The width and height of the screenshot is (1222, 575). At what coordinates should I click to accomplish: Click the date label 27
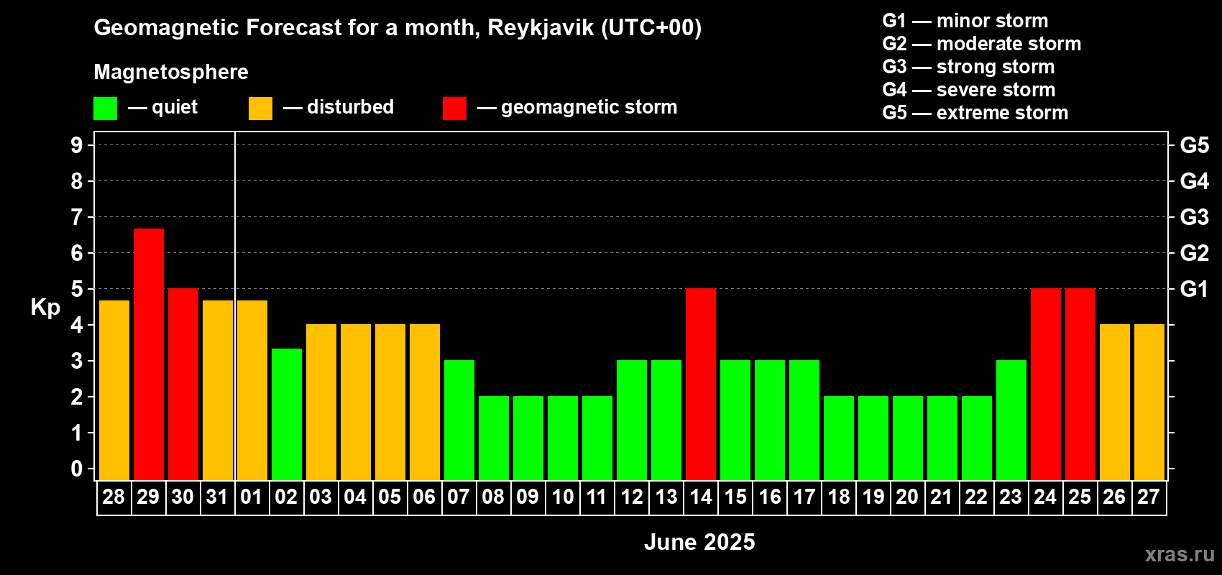[1149, 497]
